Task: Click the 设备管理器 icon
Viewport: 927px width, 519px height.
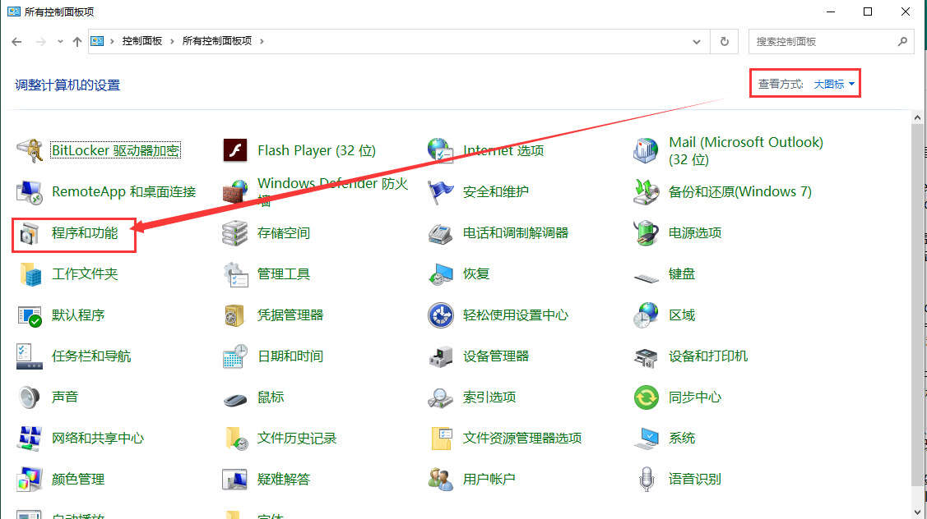Action: 440,356
